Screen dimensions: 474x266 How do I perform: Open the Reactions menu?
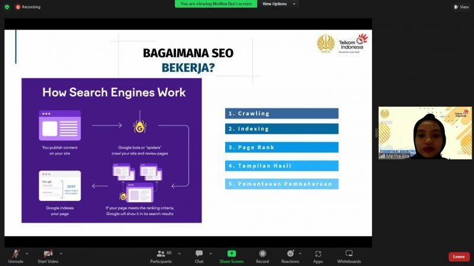[290, 255]
